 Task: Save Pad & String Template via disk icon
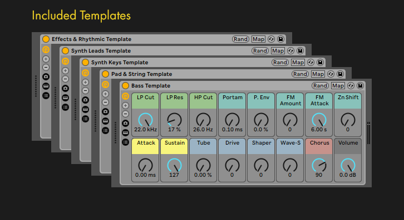point(340,74)
